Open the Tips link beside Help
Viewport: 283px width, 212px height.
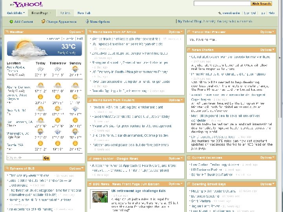pyautogui.click(x=263, y=13)
